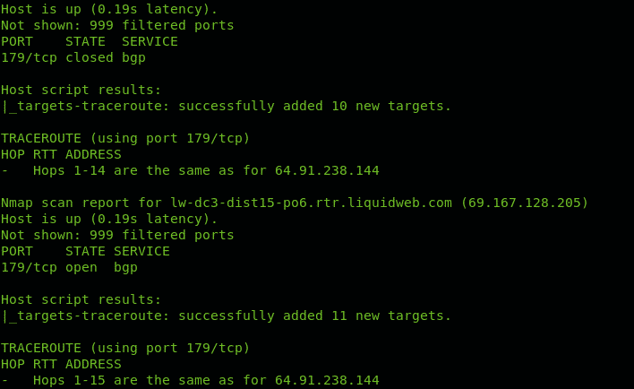Click 64.91.238.144 on the Hops 1-14 line
The height and width of the screenshot is (389, 634).
tap(327, 170)
